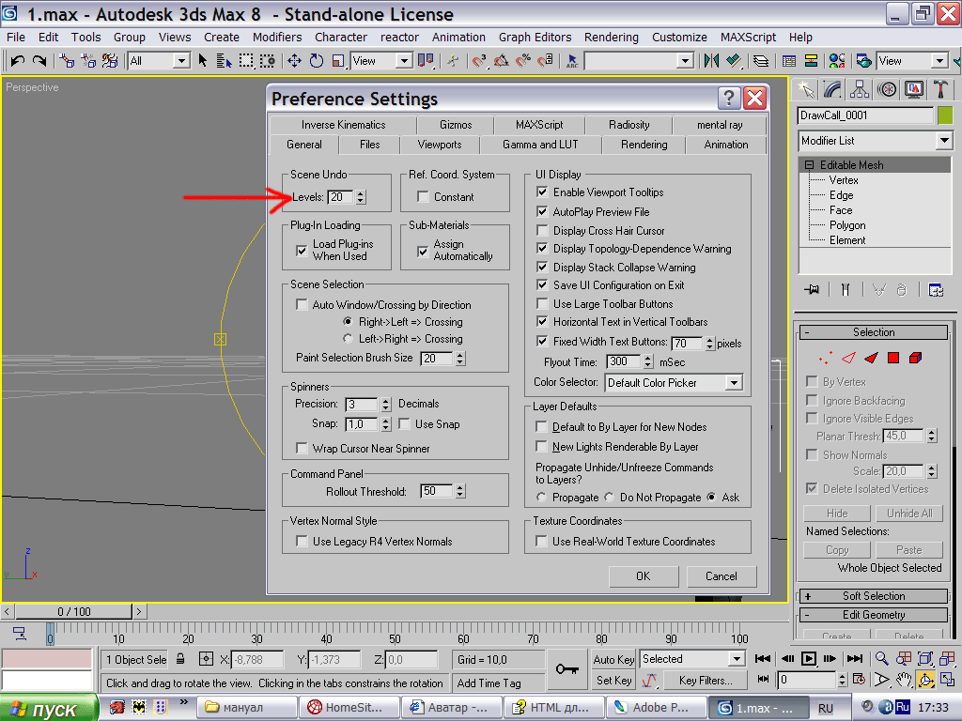Open the Gamma and LUT tab
Image resolution: width=962 pixels, height=721 pixels.
pos(540,145)
